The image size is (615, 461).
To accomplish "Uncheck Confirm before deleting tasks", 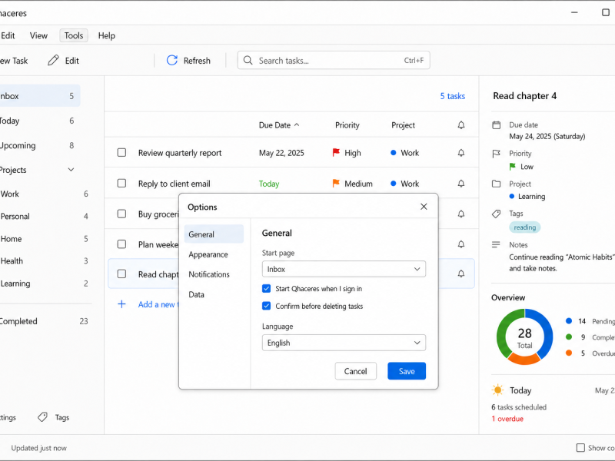I will pos(266,306).
